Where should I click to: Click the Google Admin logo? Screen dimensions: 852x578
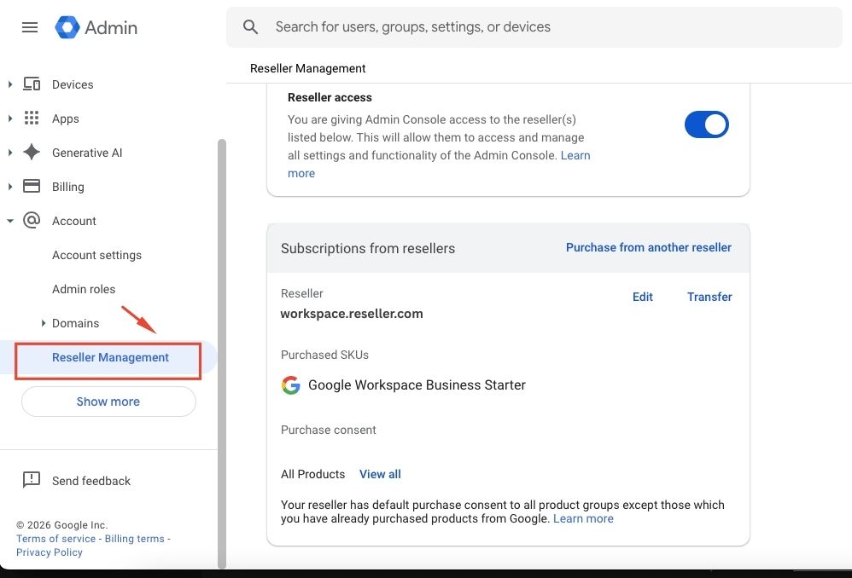(67, 26)
